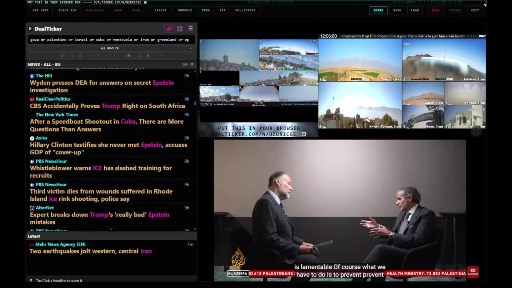Open Hillary Clinton testifies Epstein headline

click(108, 148)
